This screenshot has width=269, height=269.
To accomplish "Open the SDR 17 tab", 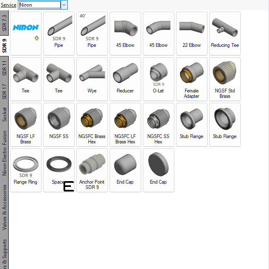I will click(x=5, y=91).
